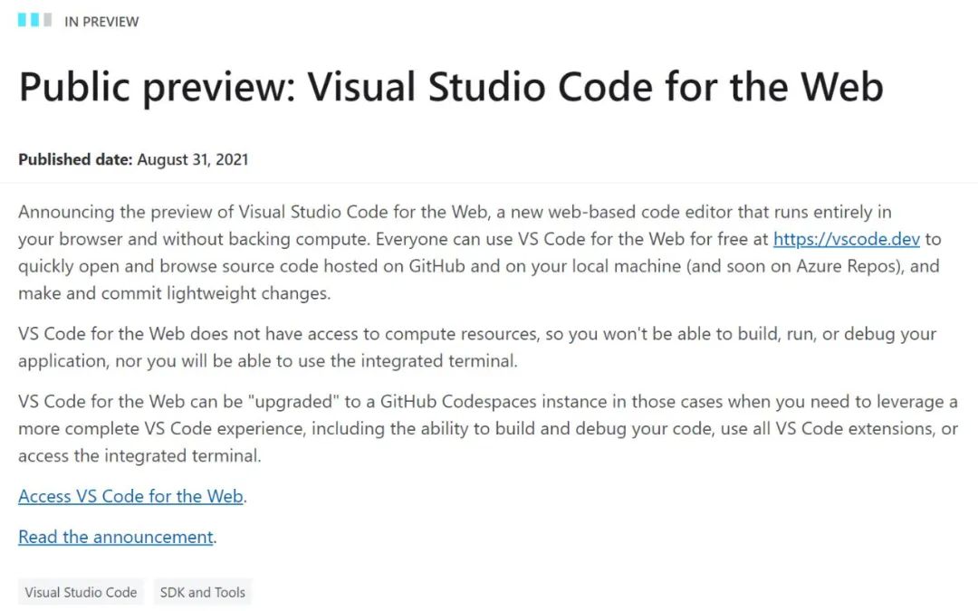This screenshot has height=611, width=978.
Task: Select the SDK and Tools tag
Action: [x=202, y=592]
